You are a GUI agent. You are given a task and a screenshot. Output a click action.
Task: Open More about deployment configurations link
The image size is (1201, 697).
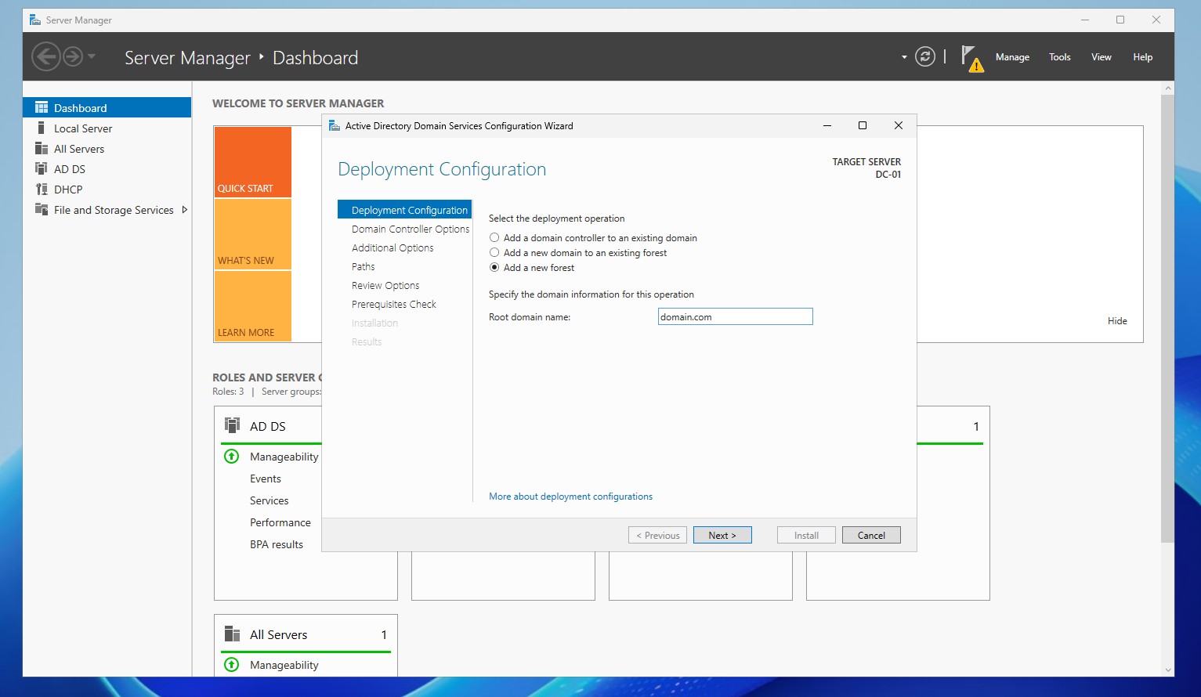(x=570, y=496)
